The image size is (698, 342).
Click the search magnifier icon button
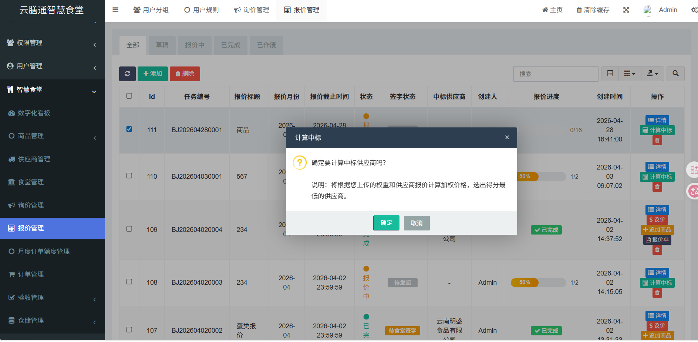675,74
